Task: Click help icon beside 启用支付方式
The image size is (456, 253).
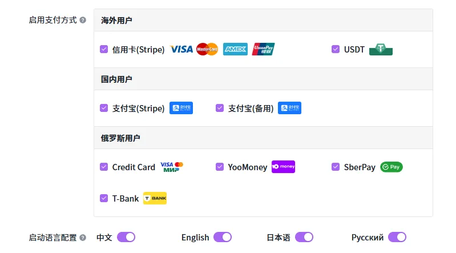Action: tap(83, 20)
